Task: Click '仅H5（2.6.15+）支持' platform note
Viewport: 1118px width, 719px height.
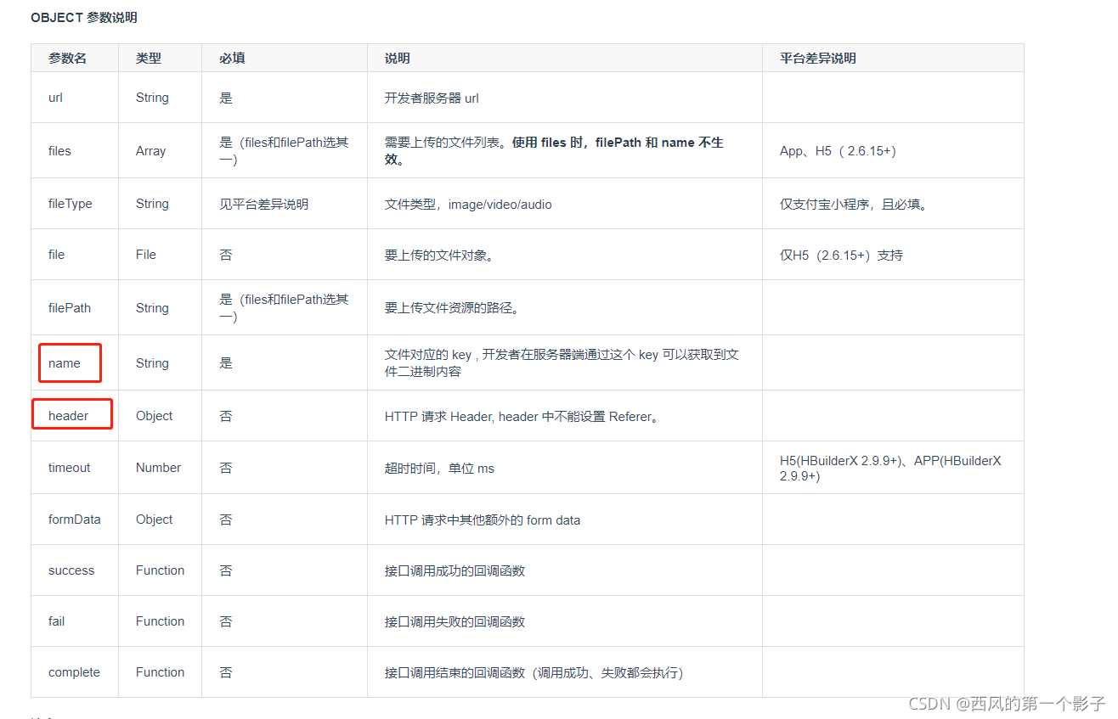Action: tap(841, 256)
